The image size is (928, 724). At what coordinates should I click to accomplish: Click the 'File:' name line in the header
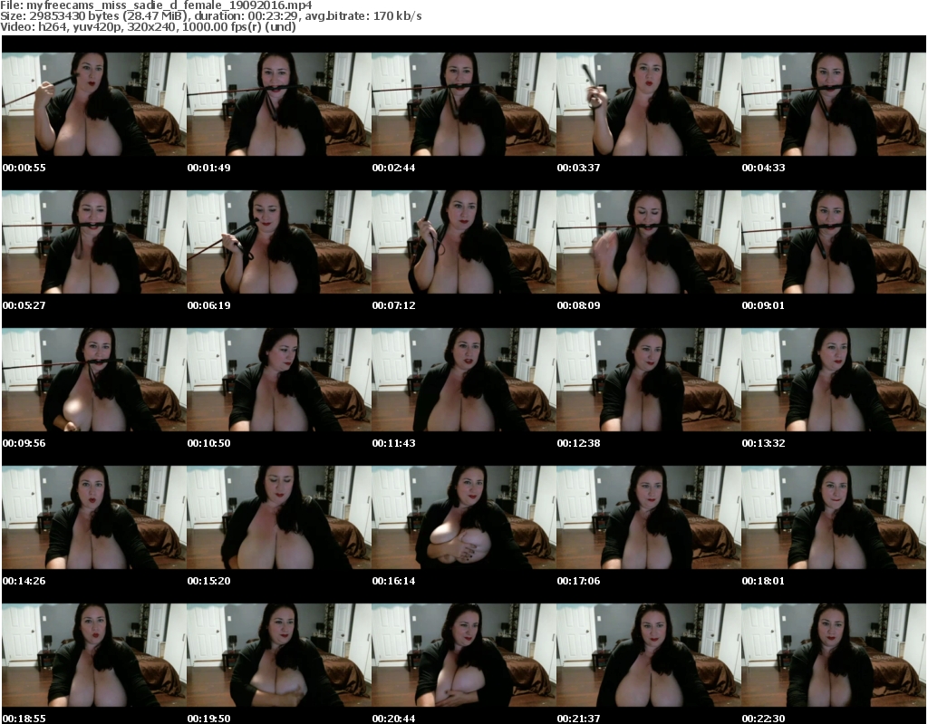click(x=156, y=5)
